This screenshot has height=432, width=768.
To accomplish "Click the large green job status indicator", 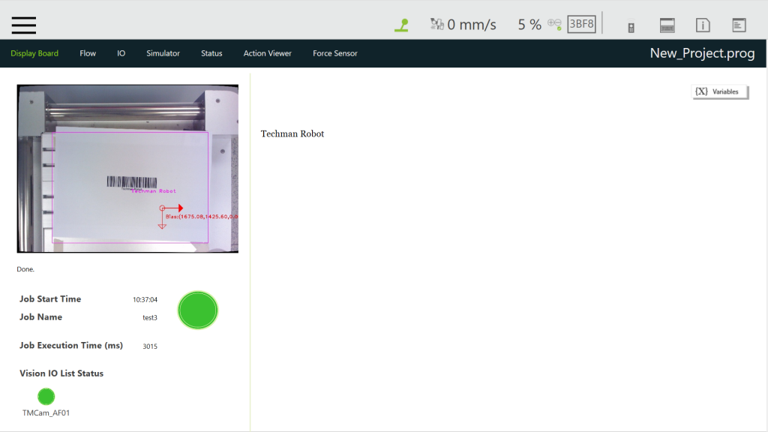I will 198,310.
